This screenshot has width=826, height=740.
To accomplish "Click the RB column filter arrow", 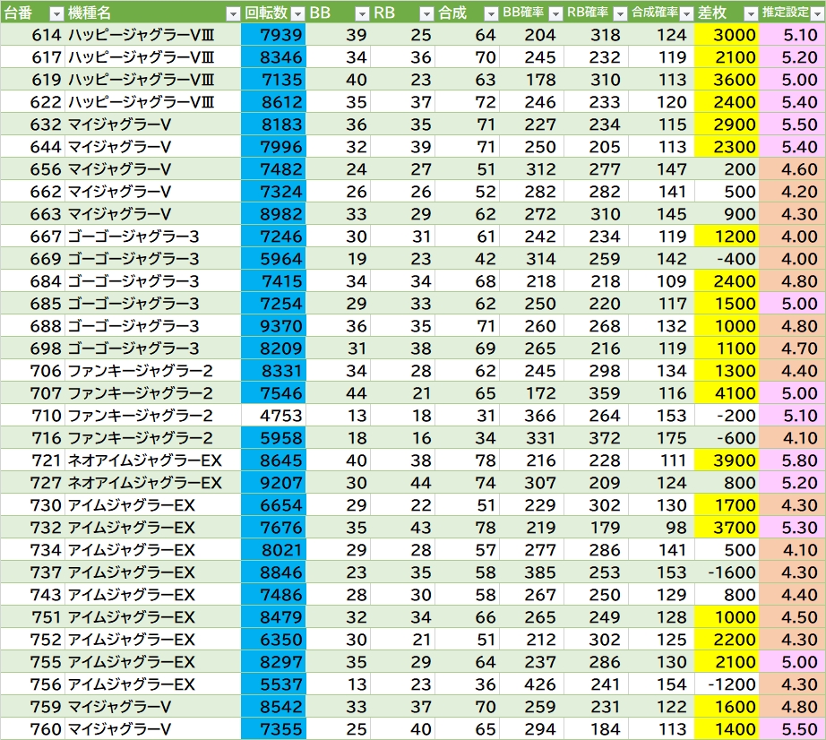I will (x=426, y=13).
